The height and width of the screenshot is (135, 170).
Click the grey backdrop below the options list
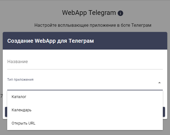85,133
